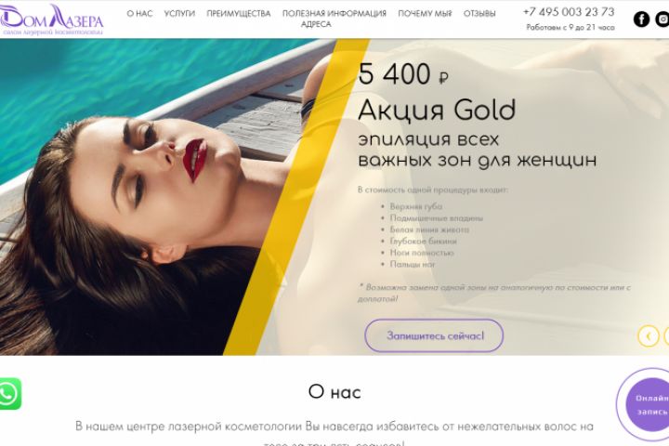Click the Дом Лазера logo
Screen dimensions: 669x446
point(52,20)
